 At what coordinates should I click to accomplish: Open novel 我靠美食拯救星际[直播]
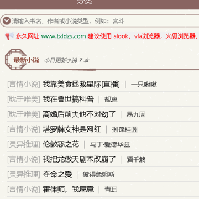pos(81,85)
